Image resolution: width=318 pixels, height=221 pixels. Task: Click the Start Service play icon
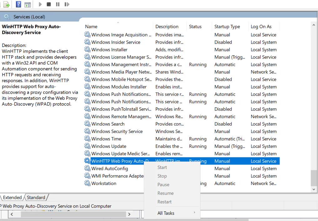click(40, 4)
